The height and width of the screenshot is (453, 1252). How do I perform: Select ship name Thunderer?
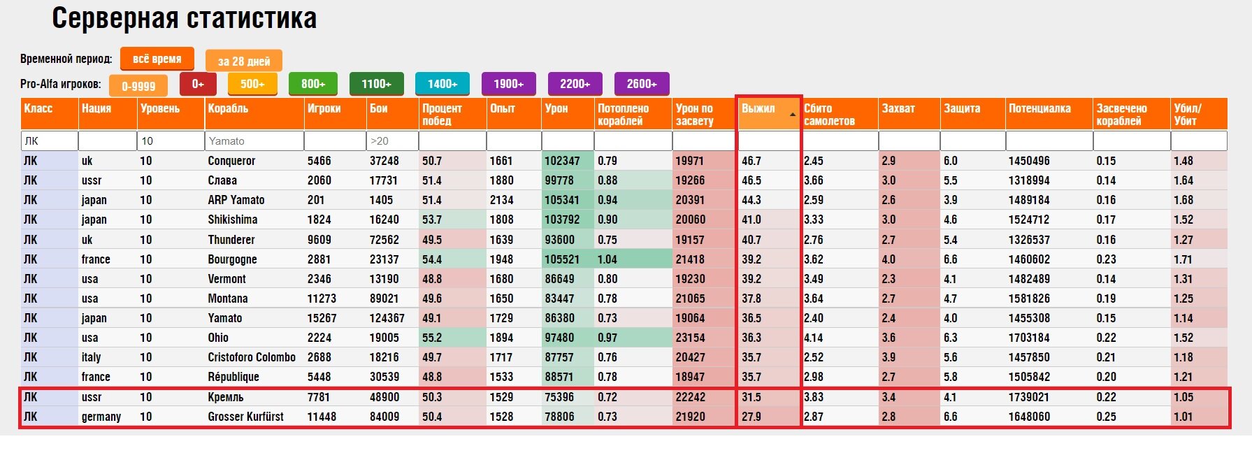pos(231,240)
